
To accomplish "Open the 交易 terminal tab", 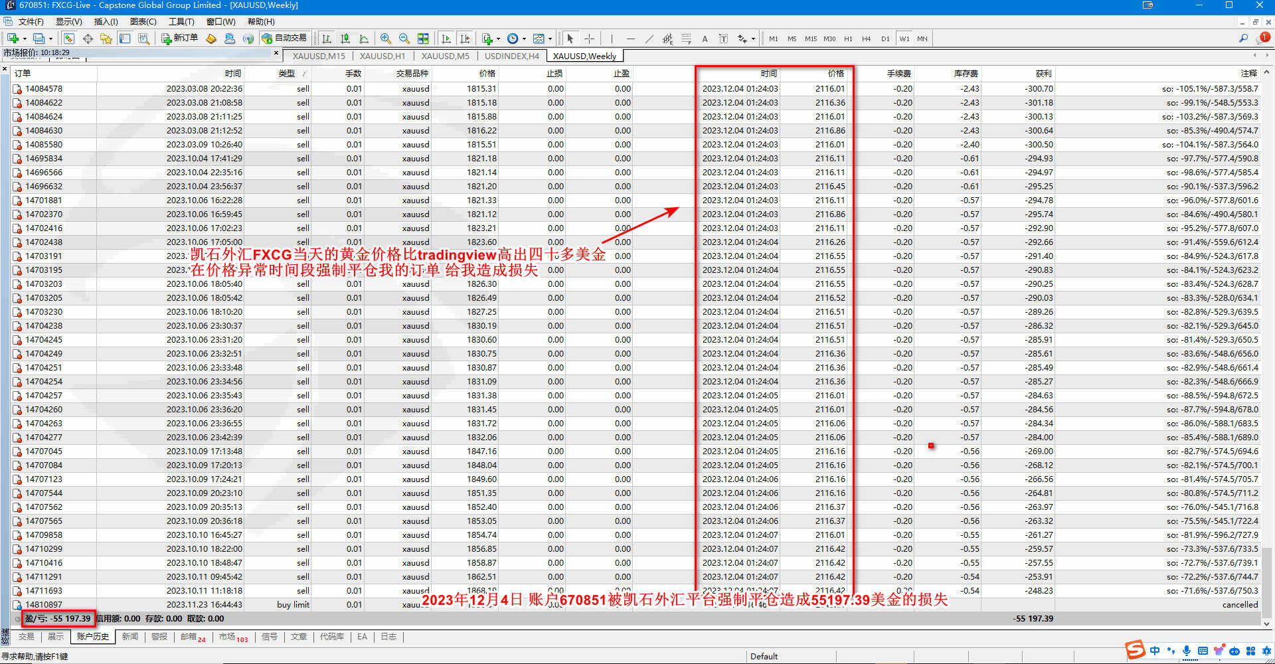I will 26,637.
